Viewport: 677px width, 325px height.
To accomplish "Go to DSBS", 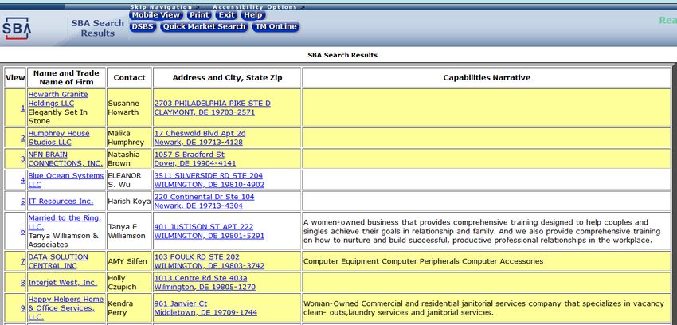I will (143, 27).
